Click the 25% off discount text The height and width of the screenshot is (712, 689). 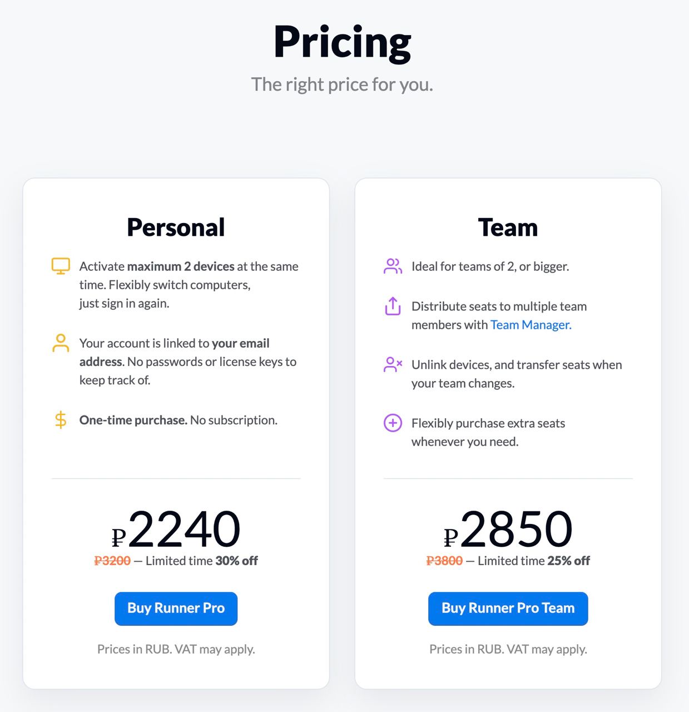click(x=568, y=561)
